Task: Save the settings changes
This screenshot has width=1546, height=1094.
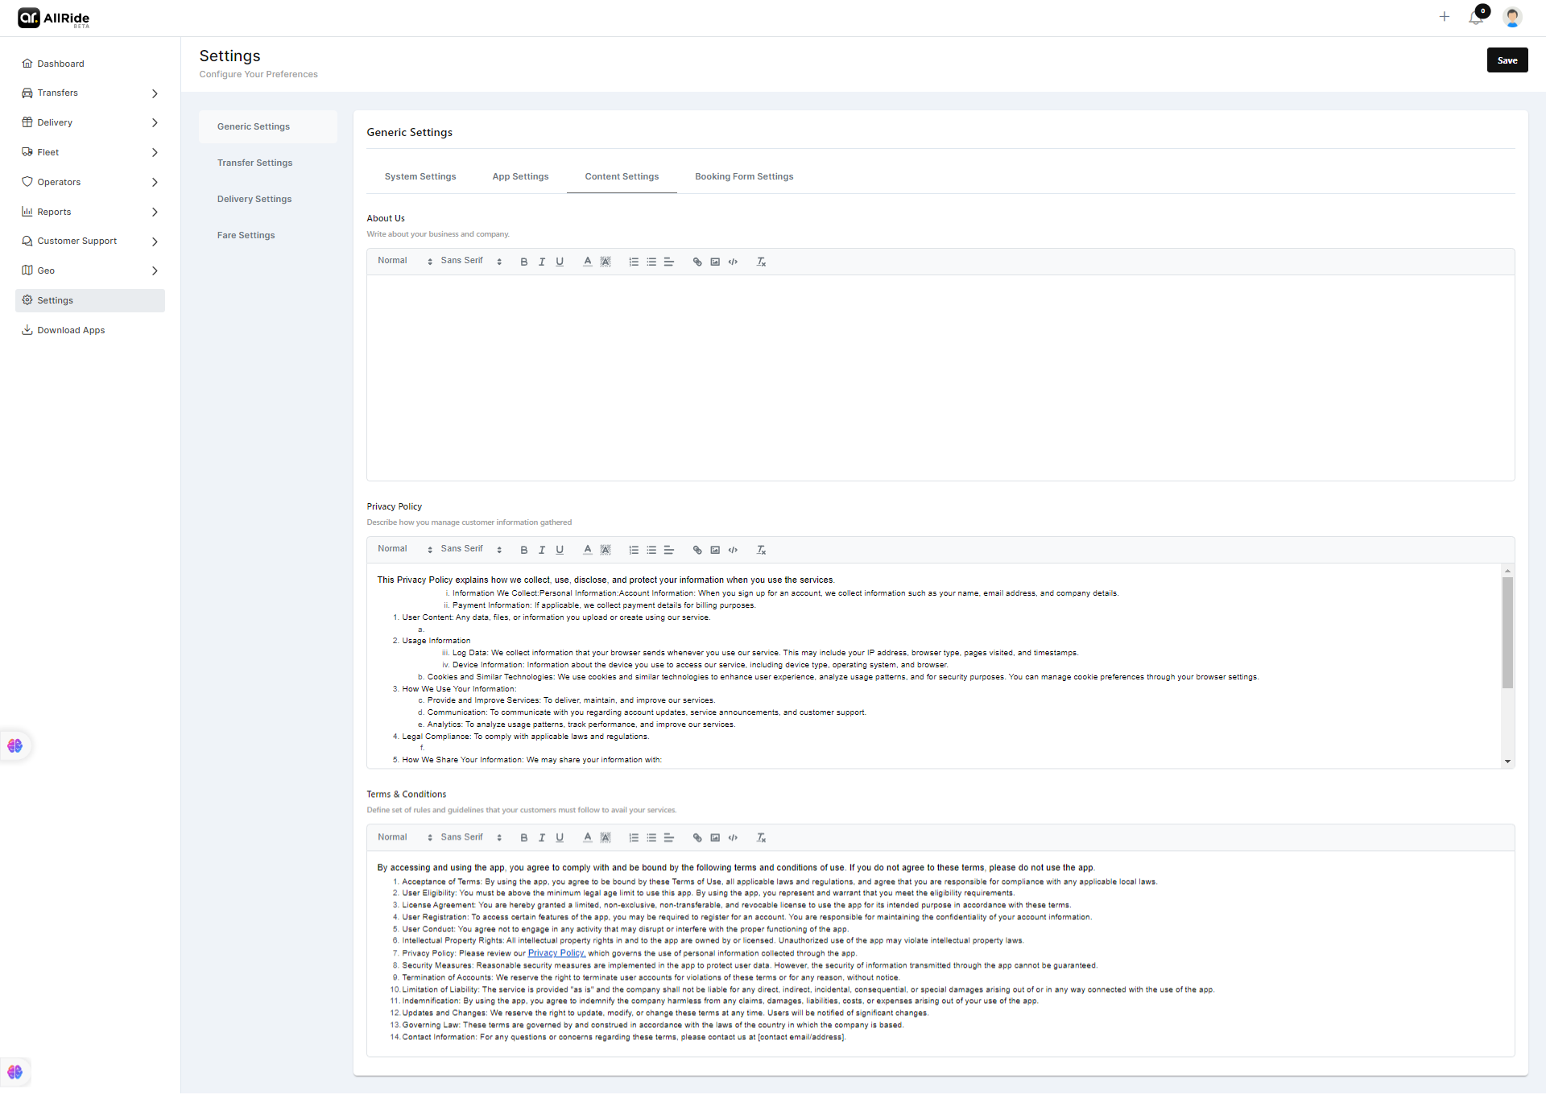Action: pos(1507,60)
